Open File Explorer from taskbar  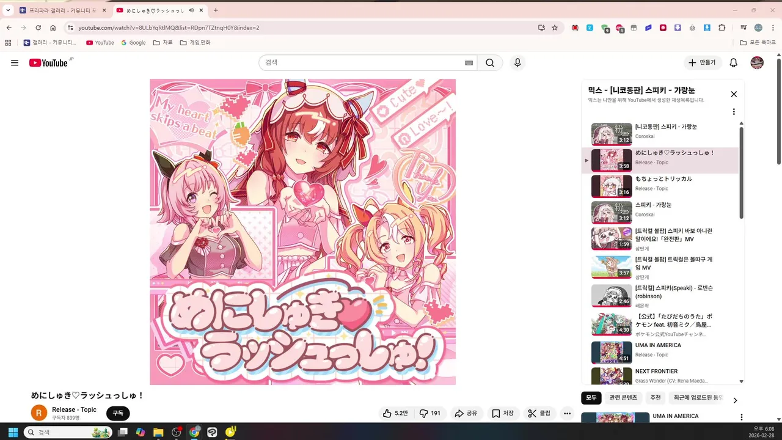pyautogui.click(x=158, y=432)
